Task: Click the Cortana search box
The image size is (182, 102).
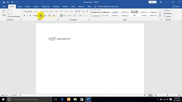Action: coord(29,99)
